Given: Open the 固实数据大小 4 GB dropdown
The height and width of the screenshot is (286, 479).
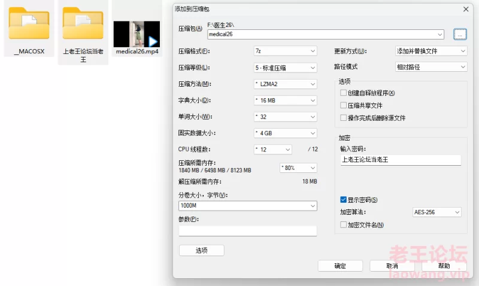Looking at the screenshot, I should (x=286, y=133).
